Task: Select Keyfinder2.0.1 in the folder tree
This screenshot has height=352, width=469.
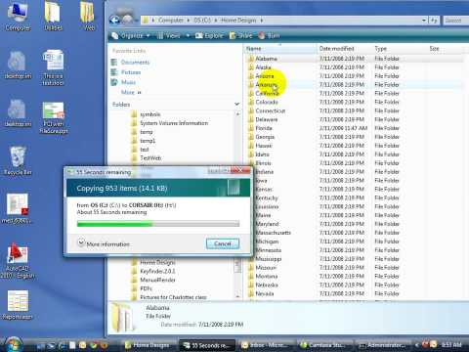Action: [x=157, y=271]
